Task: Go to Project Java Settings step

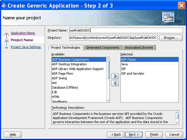Action: [26, 47]
